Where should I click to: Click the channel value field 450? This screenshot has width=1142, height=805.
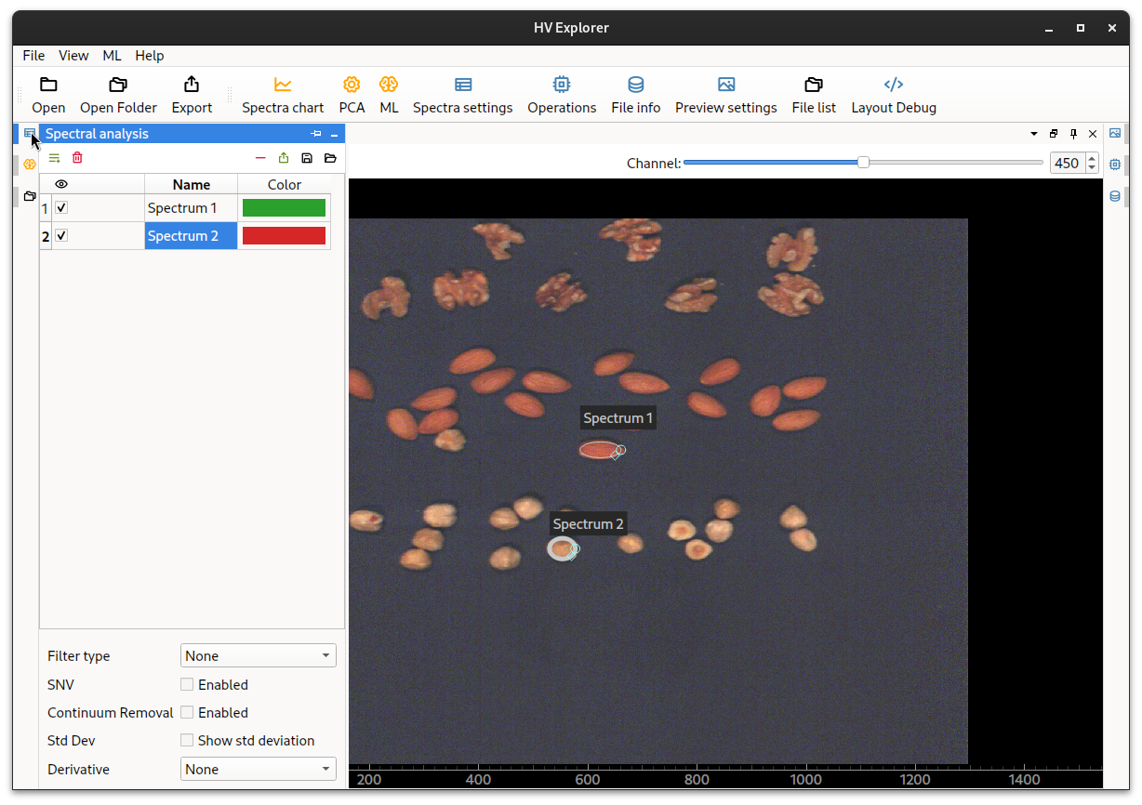pos(1067,163)
